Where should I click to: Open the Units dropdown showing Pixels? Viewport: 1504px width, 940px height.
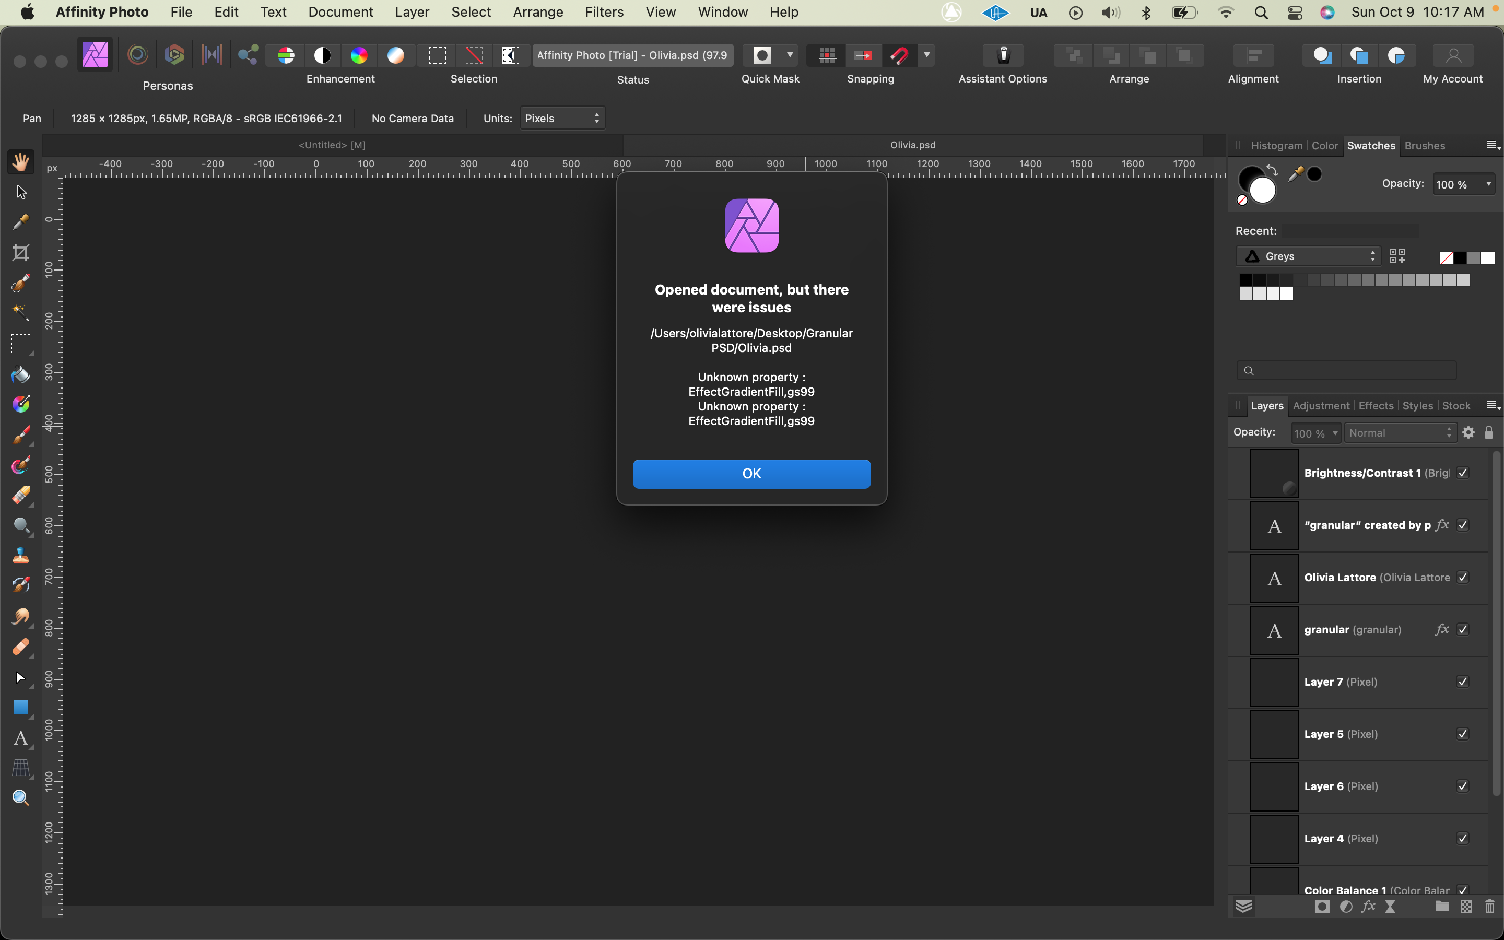561,118
